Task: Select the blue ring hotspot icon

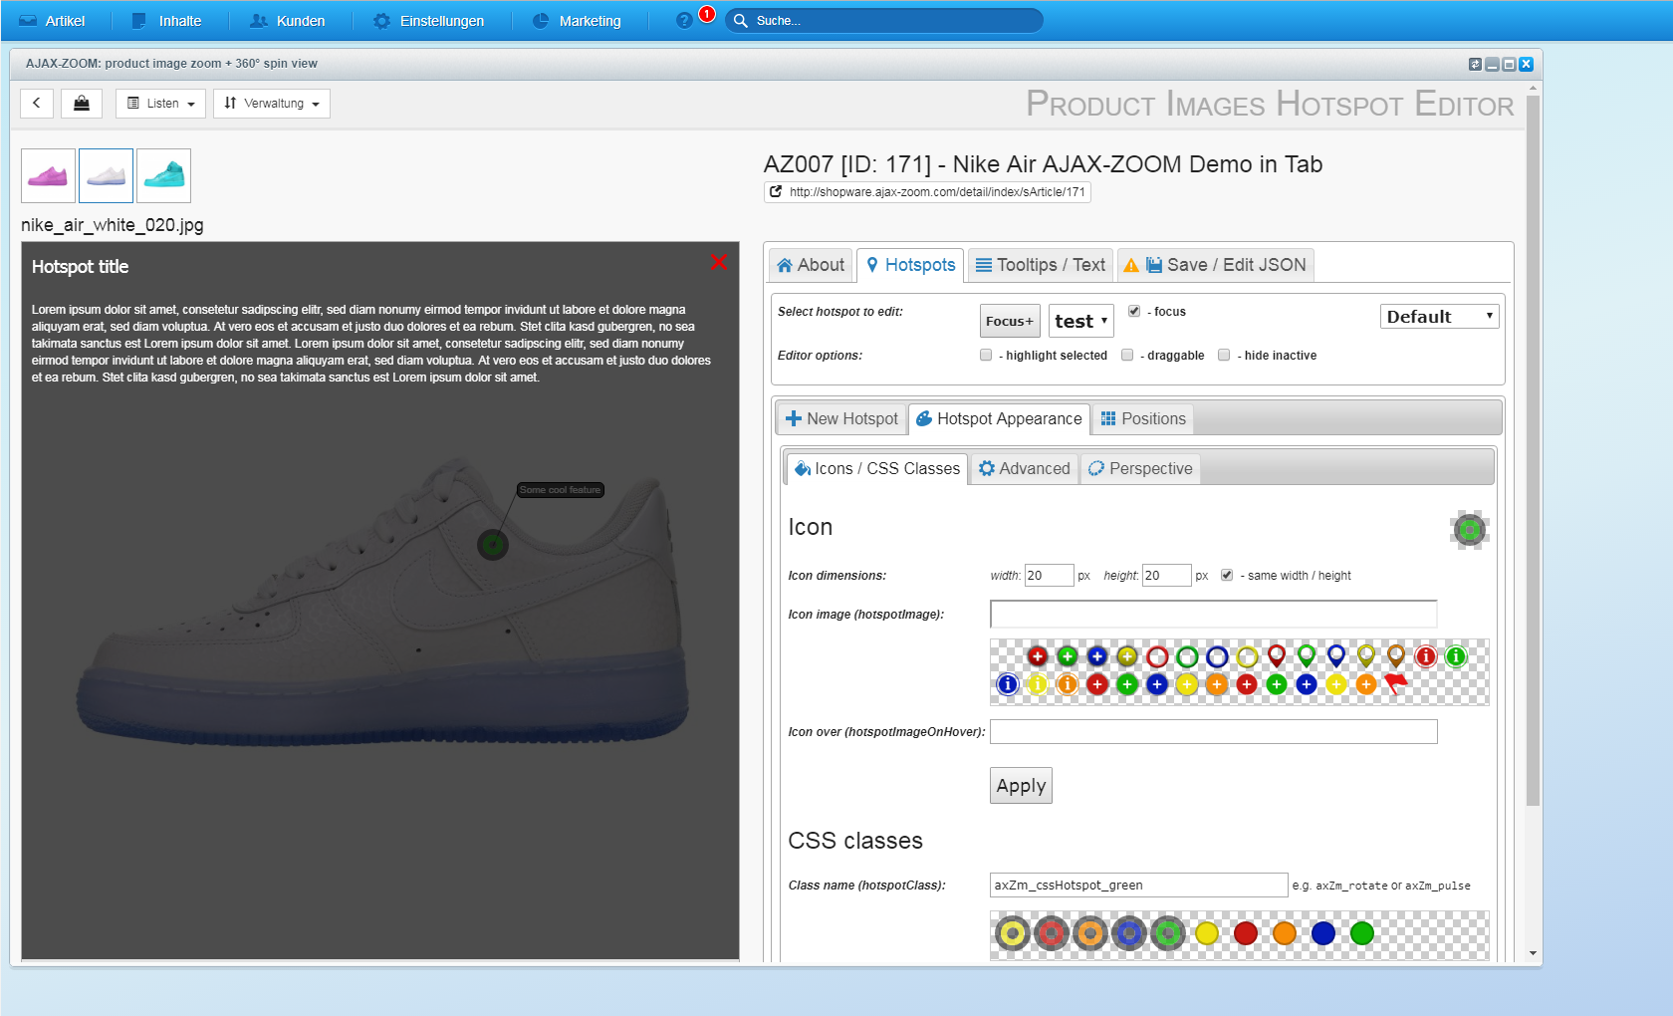Action: 1217,656
